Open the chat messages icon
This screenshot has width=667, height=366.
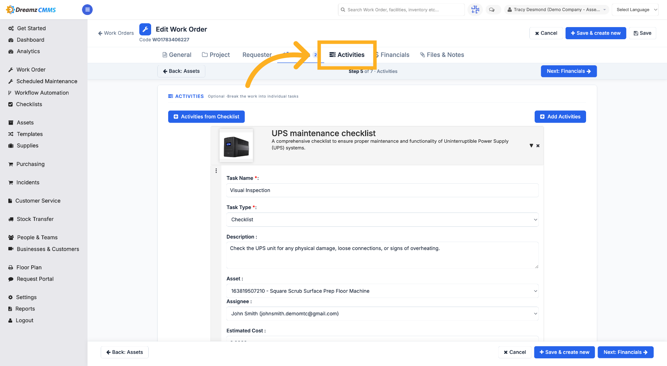pos(492,10)
